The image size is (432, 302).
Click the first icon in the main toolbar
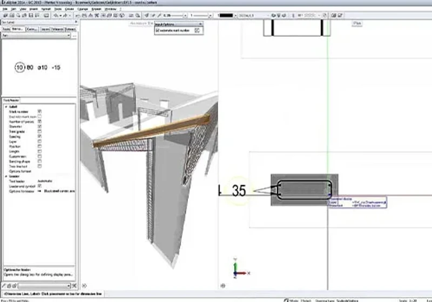point(5,16)
